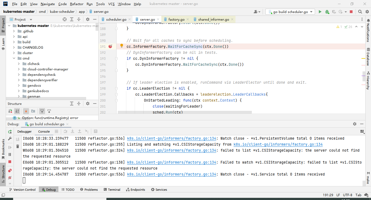Close the shared_informer.go tab

point(232,20)
